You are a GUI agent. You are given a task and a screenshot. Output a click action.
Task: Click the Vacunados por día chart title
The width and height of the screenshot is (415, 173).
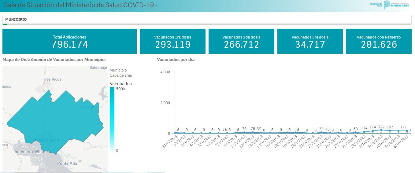176,60
